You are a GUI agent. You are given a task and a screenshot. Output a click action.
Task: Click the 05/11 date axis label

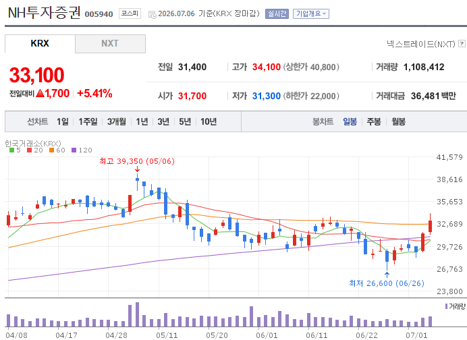[167, 335]
